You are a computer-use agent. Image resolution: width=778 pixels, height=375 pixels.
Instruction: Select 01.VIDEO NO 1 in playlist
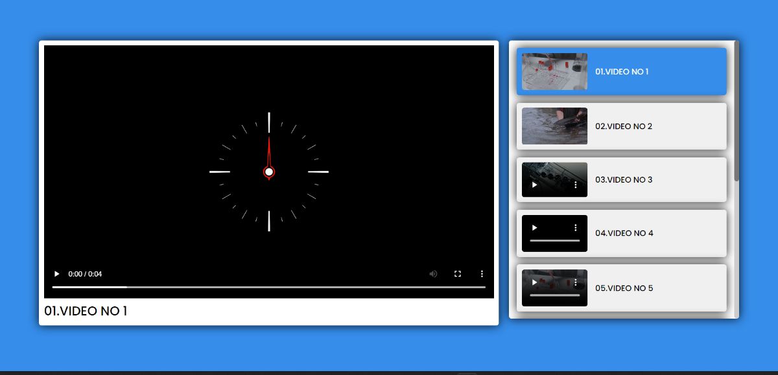coord(622,71)
